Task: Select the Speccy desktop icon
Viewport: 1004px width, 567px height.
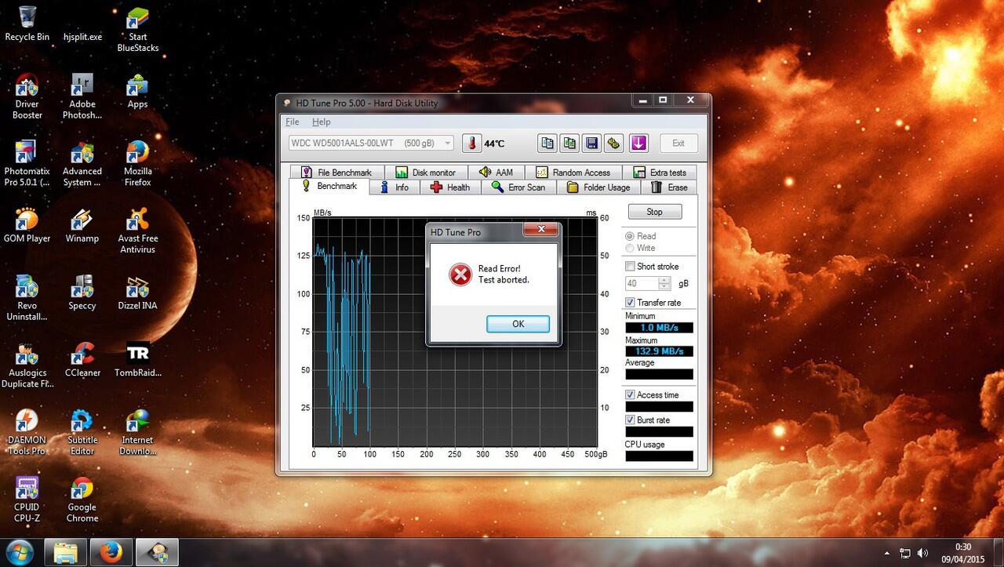Action: click(82, 293)
